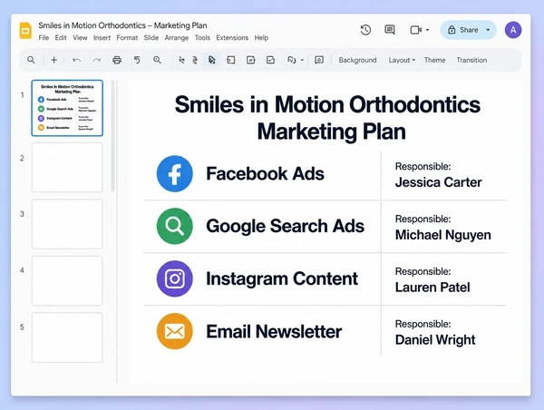
Task: Click the 'Marketing Plan' title line on slide
Action: [331, 132]
